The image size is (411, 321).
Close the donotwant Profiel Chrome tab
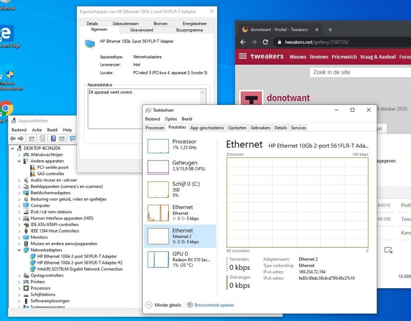point(317,30)
